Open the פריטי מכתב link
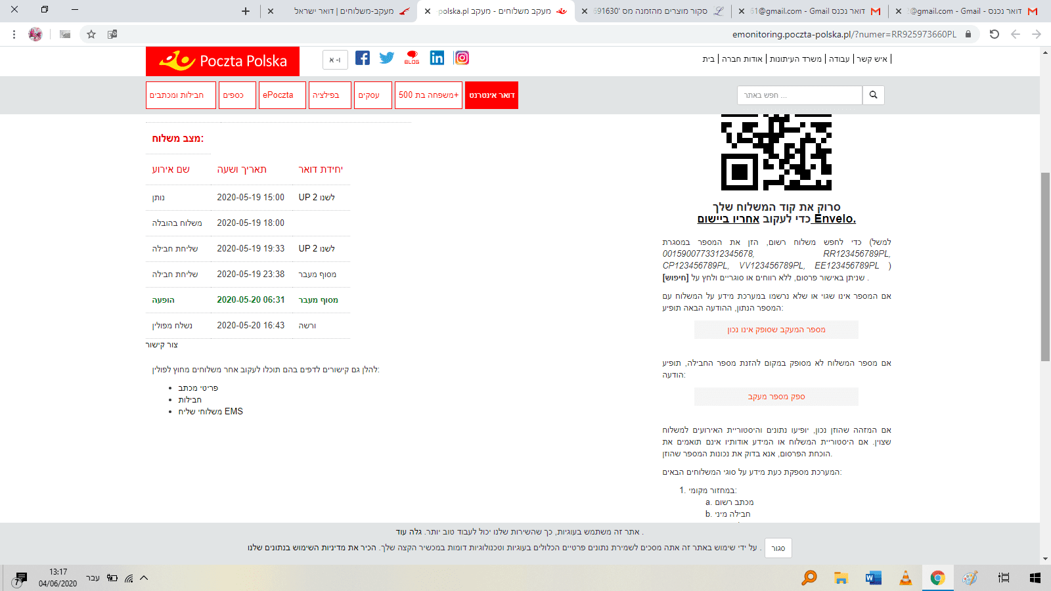This screenshot has width=1051, height=591. [x=198, y=388]
